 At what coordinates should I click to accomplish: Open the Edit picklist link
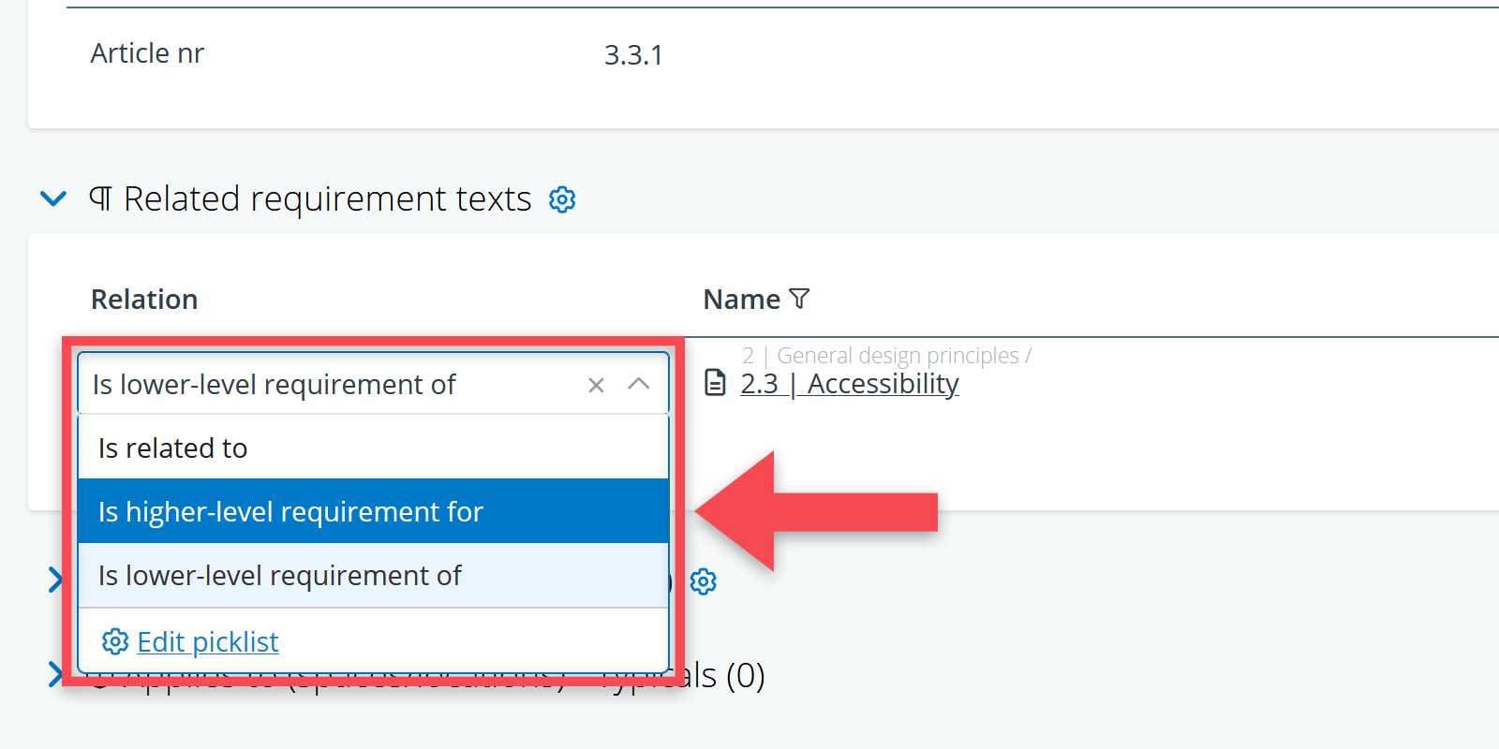click(x=208, y=642)
